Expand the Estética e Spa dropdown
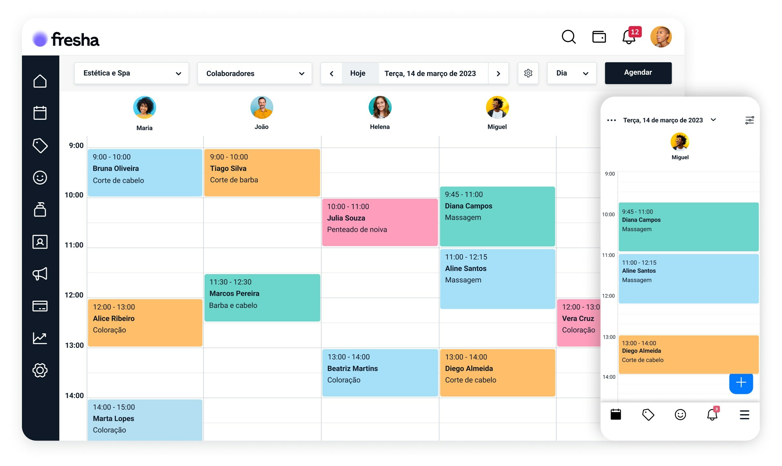The width and height of the screenshot is (782, 466). pos(131,73)
